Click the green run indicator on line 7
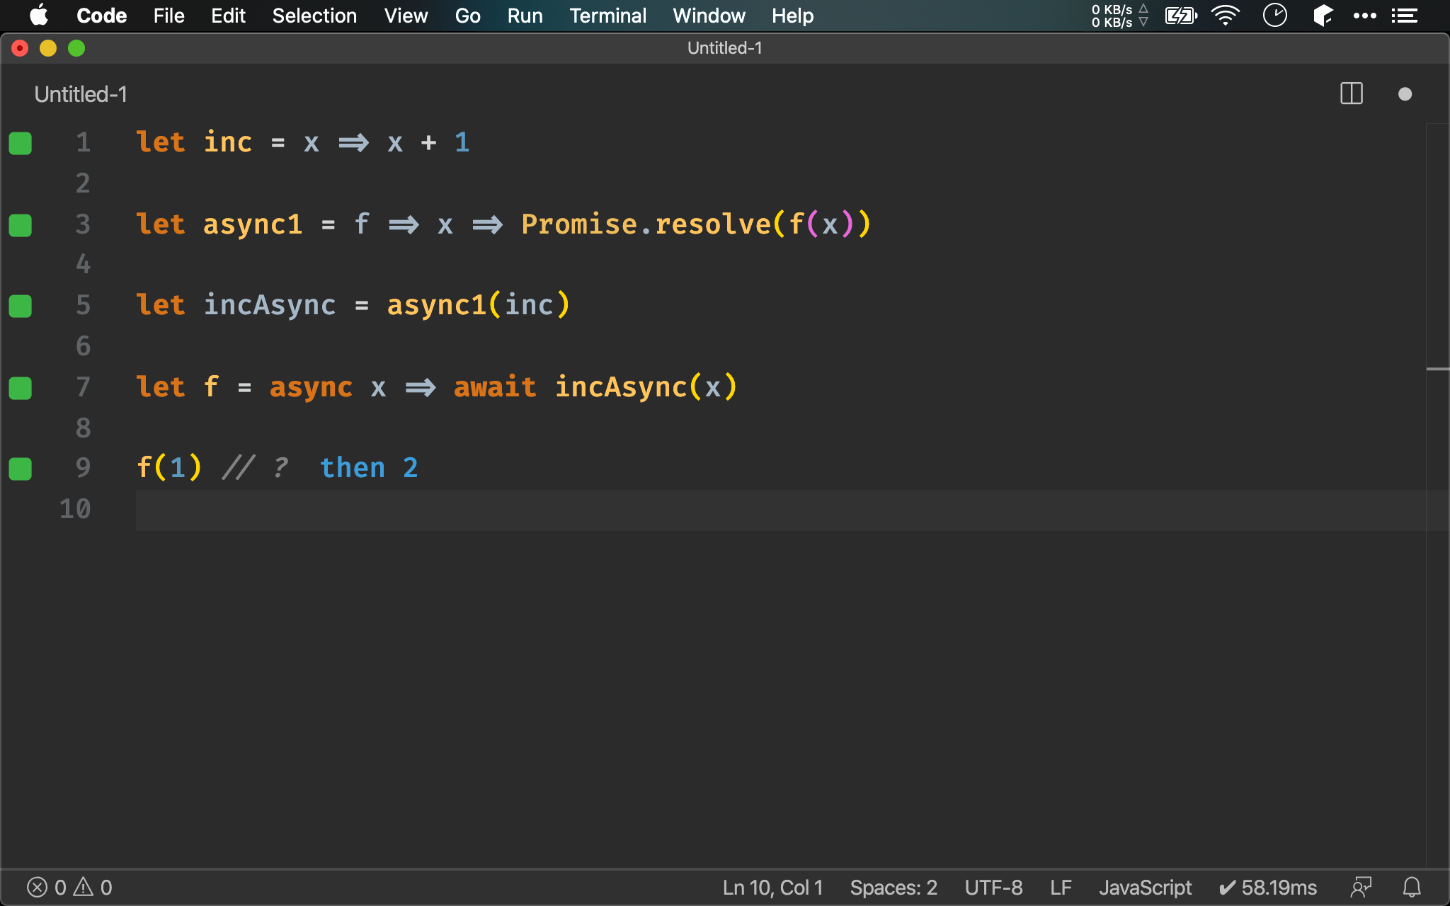This screenshot has width=1450, height=906. [x=22, y=387]
